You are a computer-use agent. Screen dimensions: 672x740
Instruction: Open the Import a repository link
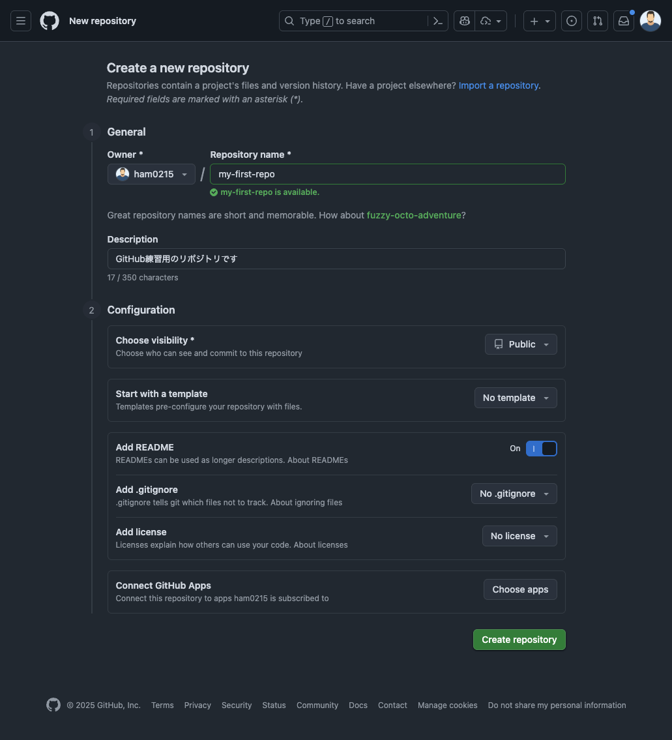[x=498, y=85]
